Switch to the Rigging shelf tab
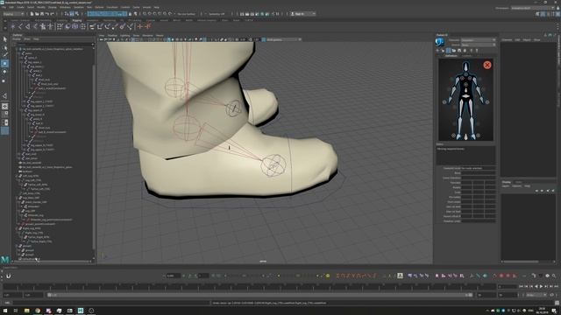 [77, 20]
